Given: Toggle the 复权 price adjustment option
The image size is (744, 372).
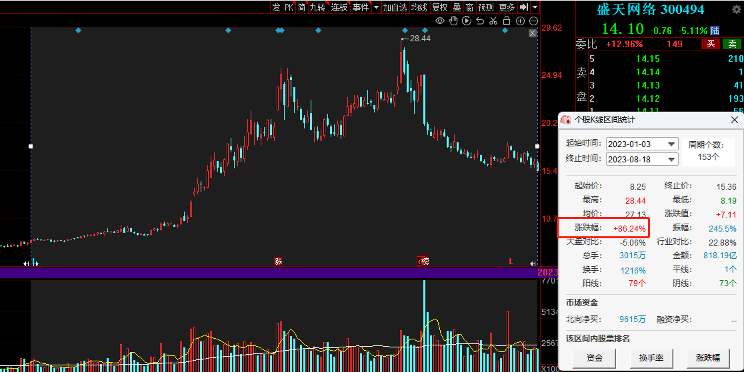Looking at the screenshot, I should 439,7.
